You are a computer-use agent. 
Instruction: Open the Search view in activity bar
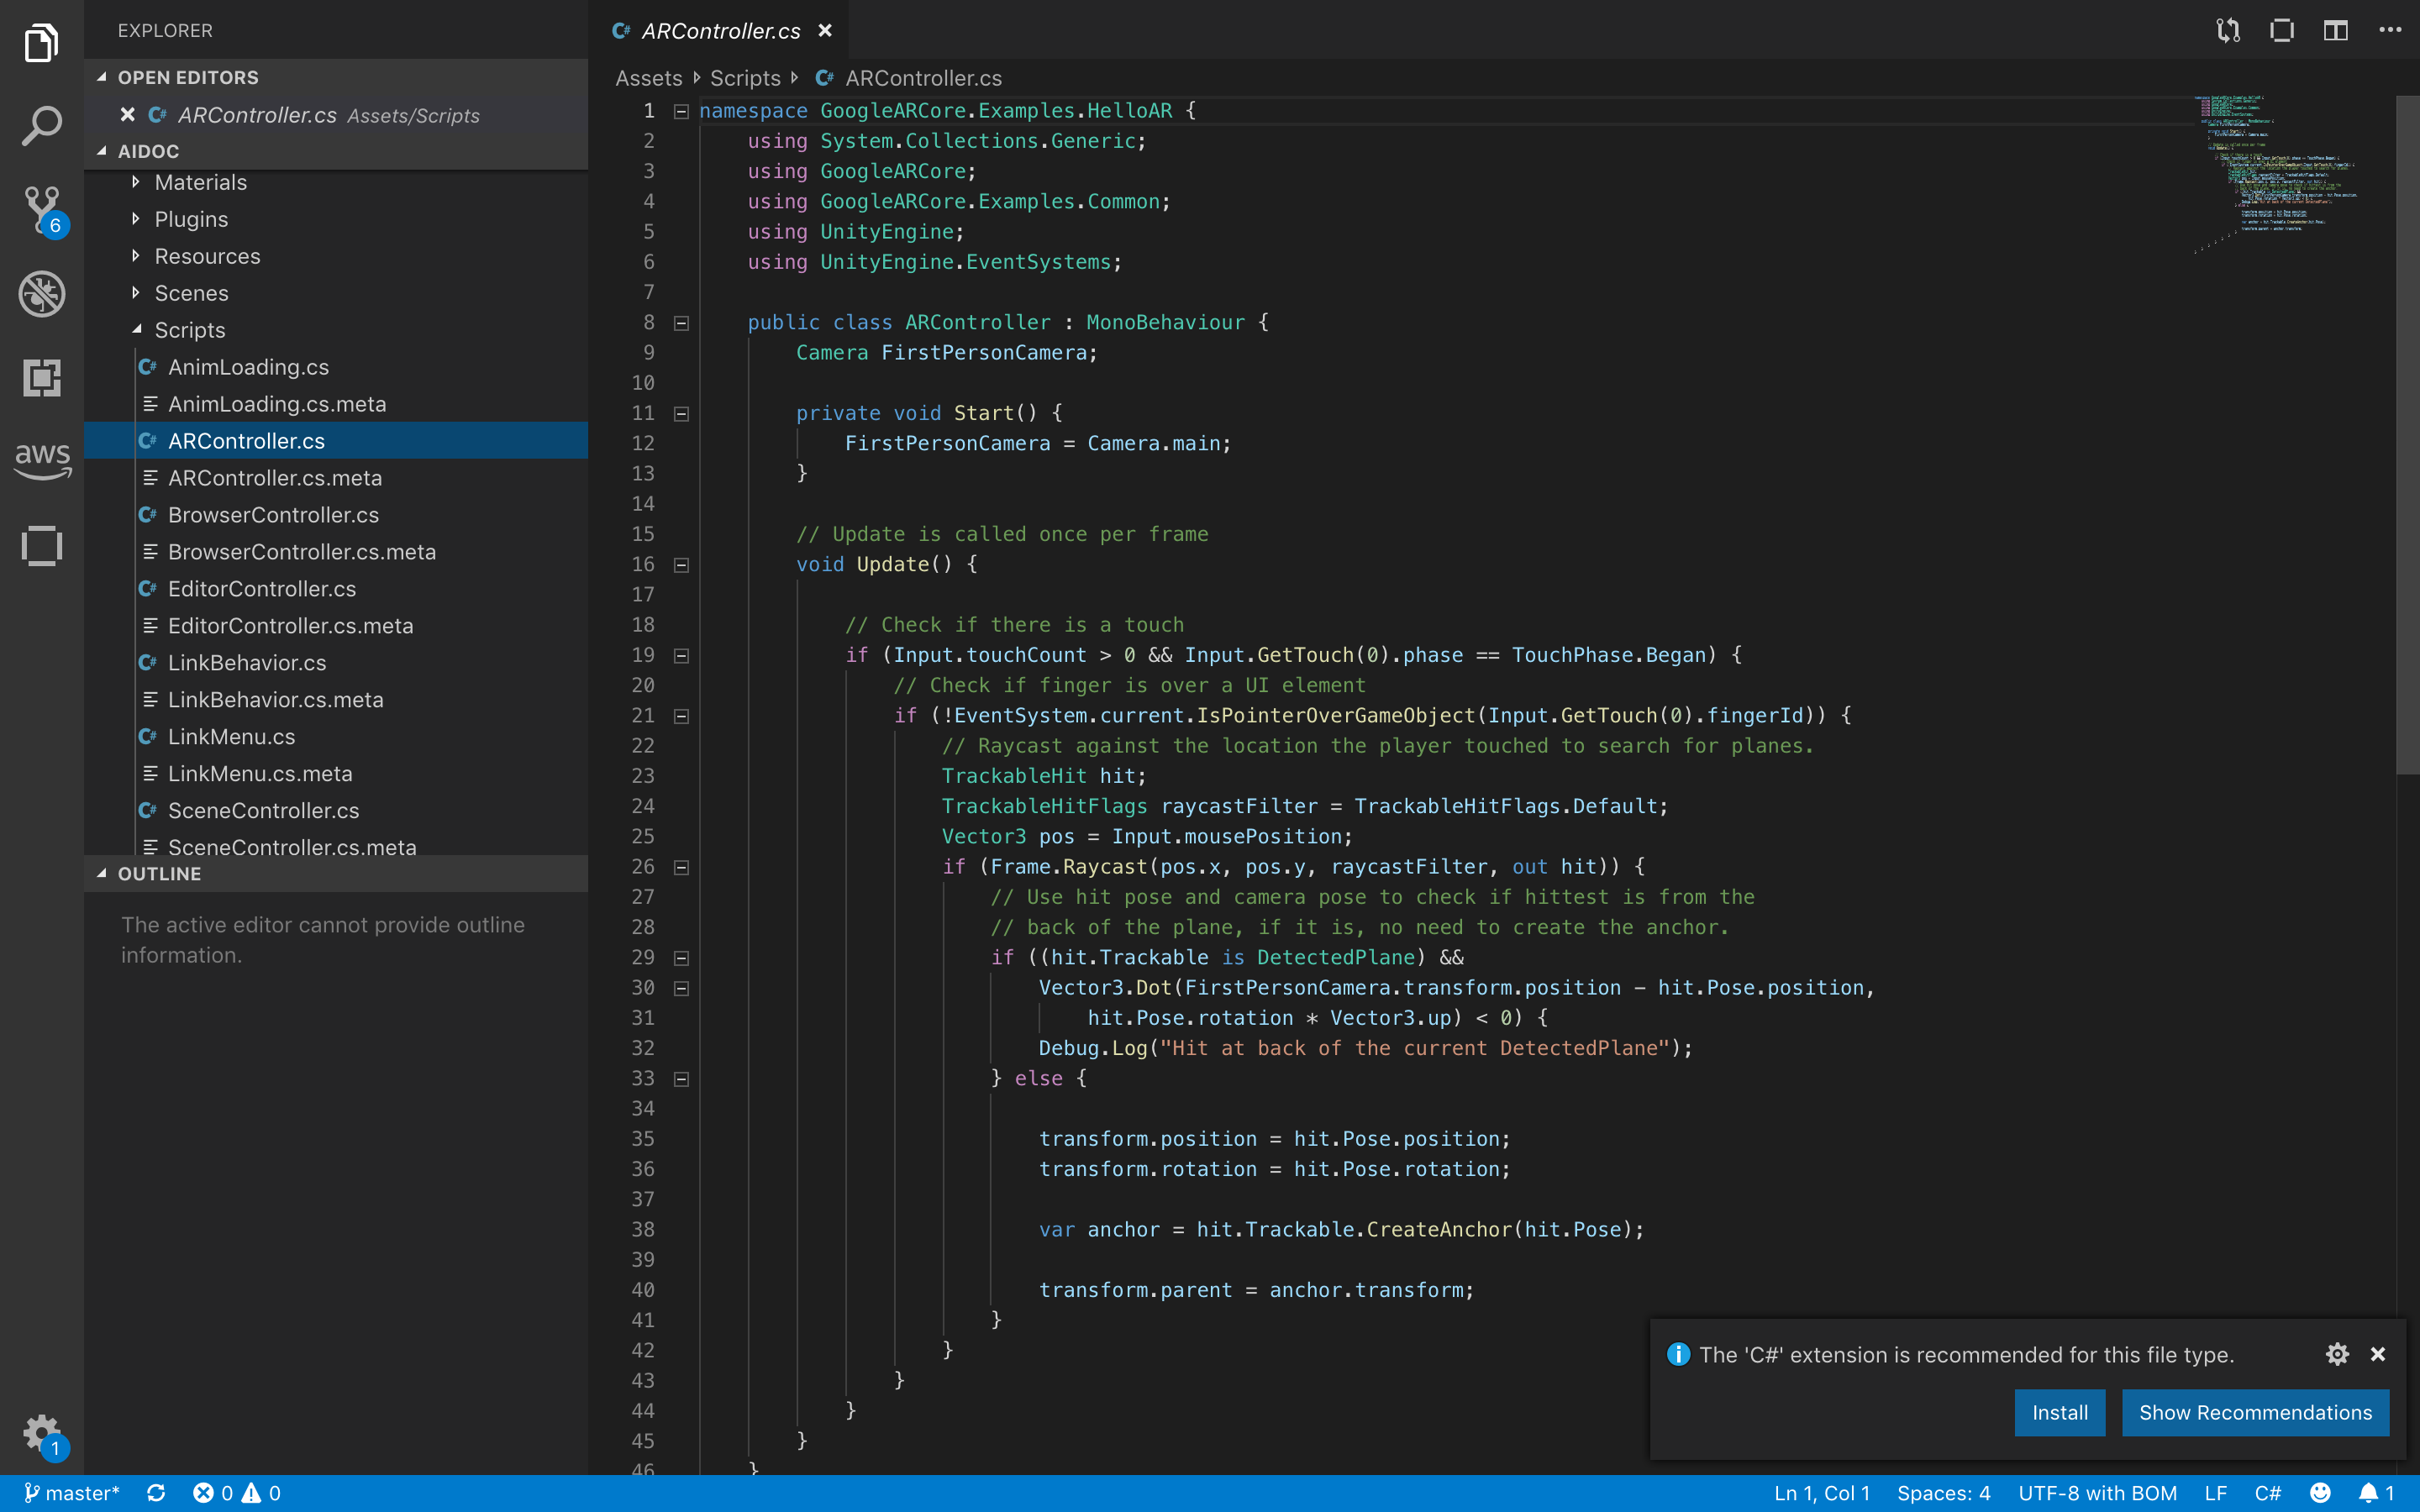(x=41, y=126)
